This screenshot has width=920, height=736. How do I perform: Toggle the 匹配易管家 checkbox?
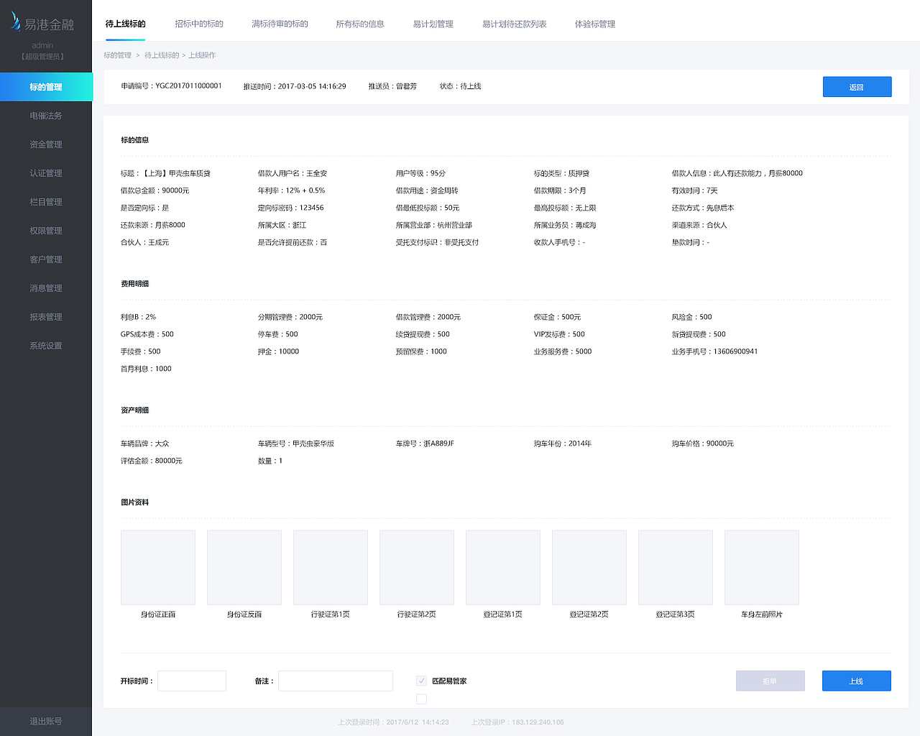coord(422,681)
